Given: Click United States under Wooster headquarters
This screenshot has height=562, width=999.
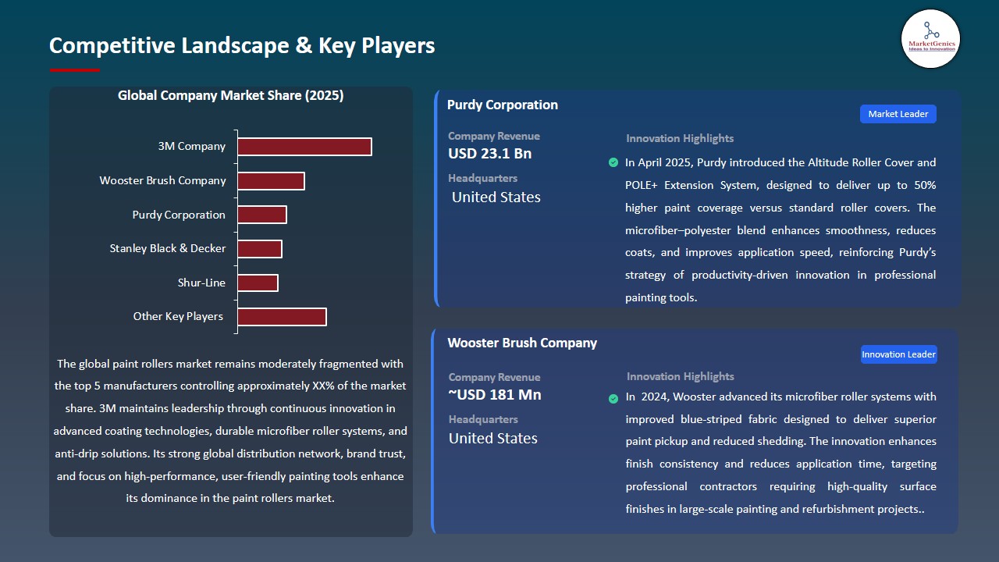Looking at the screenshot, I should pyautogui.click(x=493, y=439).
